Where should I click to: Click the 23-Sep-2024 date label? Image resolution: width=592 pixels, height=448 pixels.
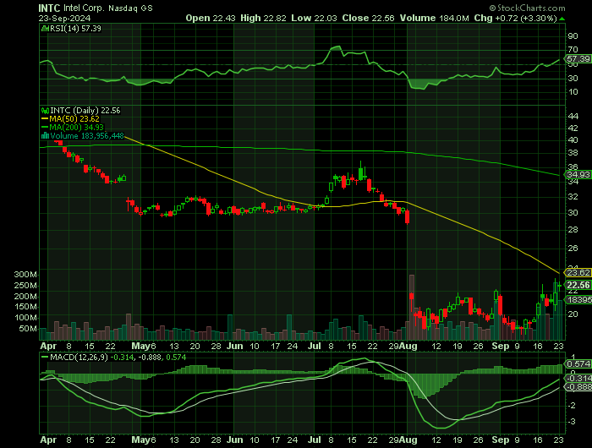(x=64, y=18)
